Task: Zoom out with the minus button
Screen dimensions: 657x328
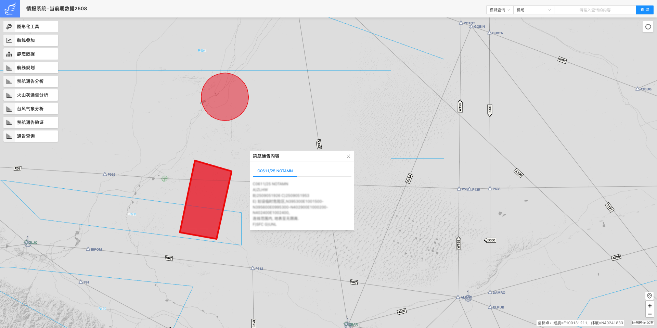Action: click(x=649, y=314)
